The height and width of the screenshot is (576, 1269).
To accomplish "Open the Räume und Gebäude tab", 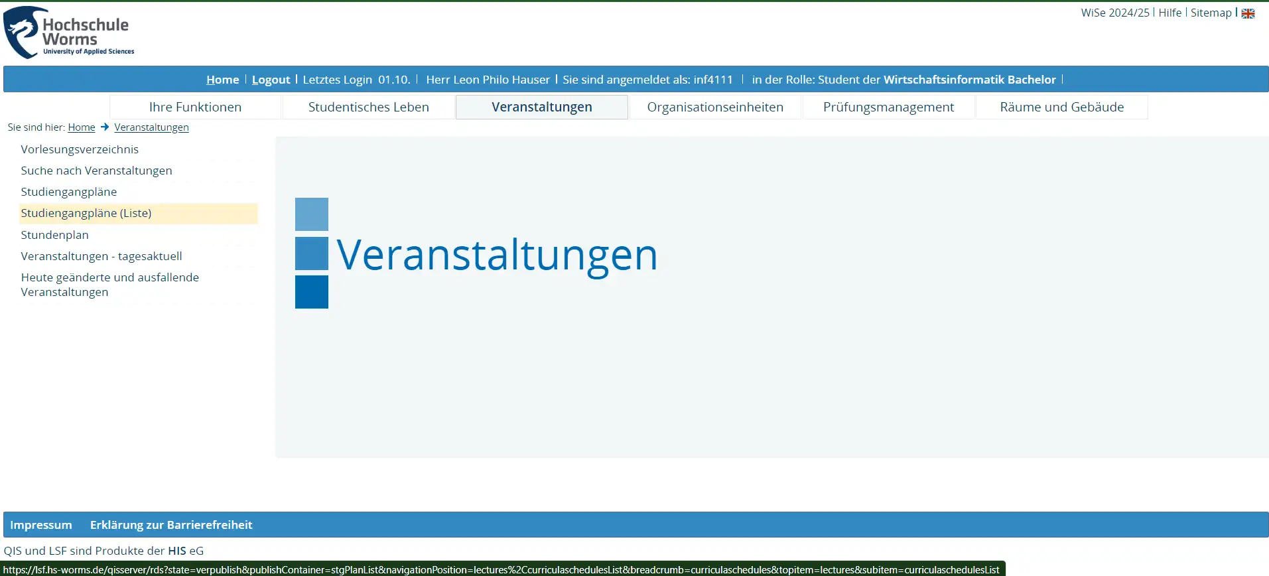I will (1061, 107).
